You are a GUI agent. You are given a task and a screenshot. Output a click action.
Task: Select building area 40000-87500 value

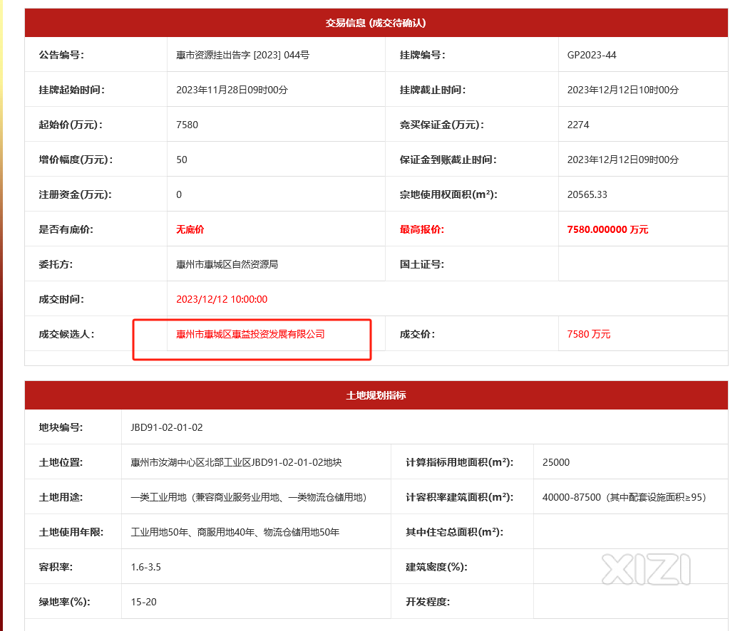[x=572, y=497]
